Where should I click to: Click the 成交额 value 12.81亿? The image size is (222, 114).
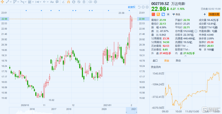212,24
